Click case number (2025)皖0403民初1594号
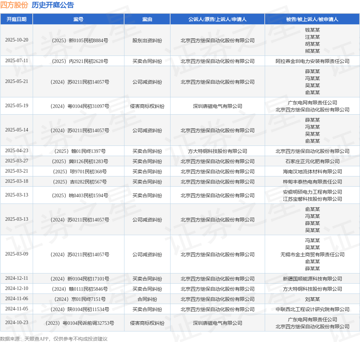 [x=80, y=195]
